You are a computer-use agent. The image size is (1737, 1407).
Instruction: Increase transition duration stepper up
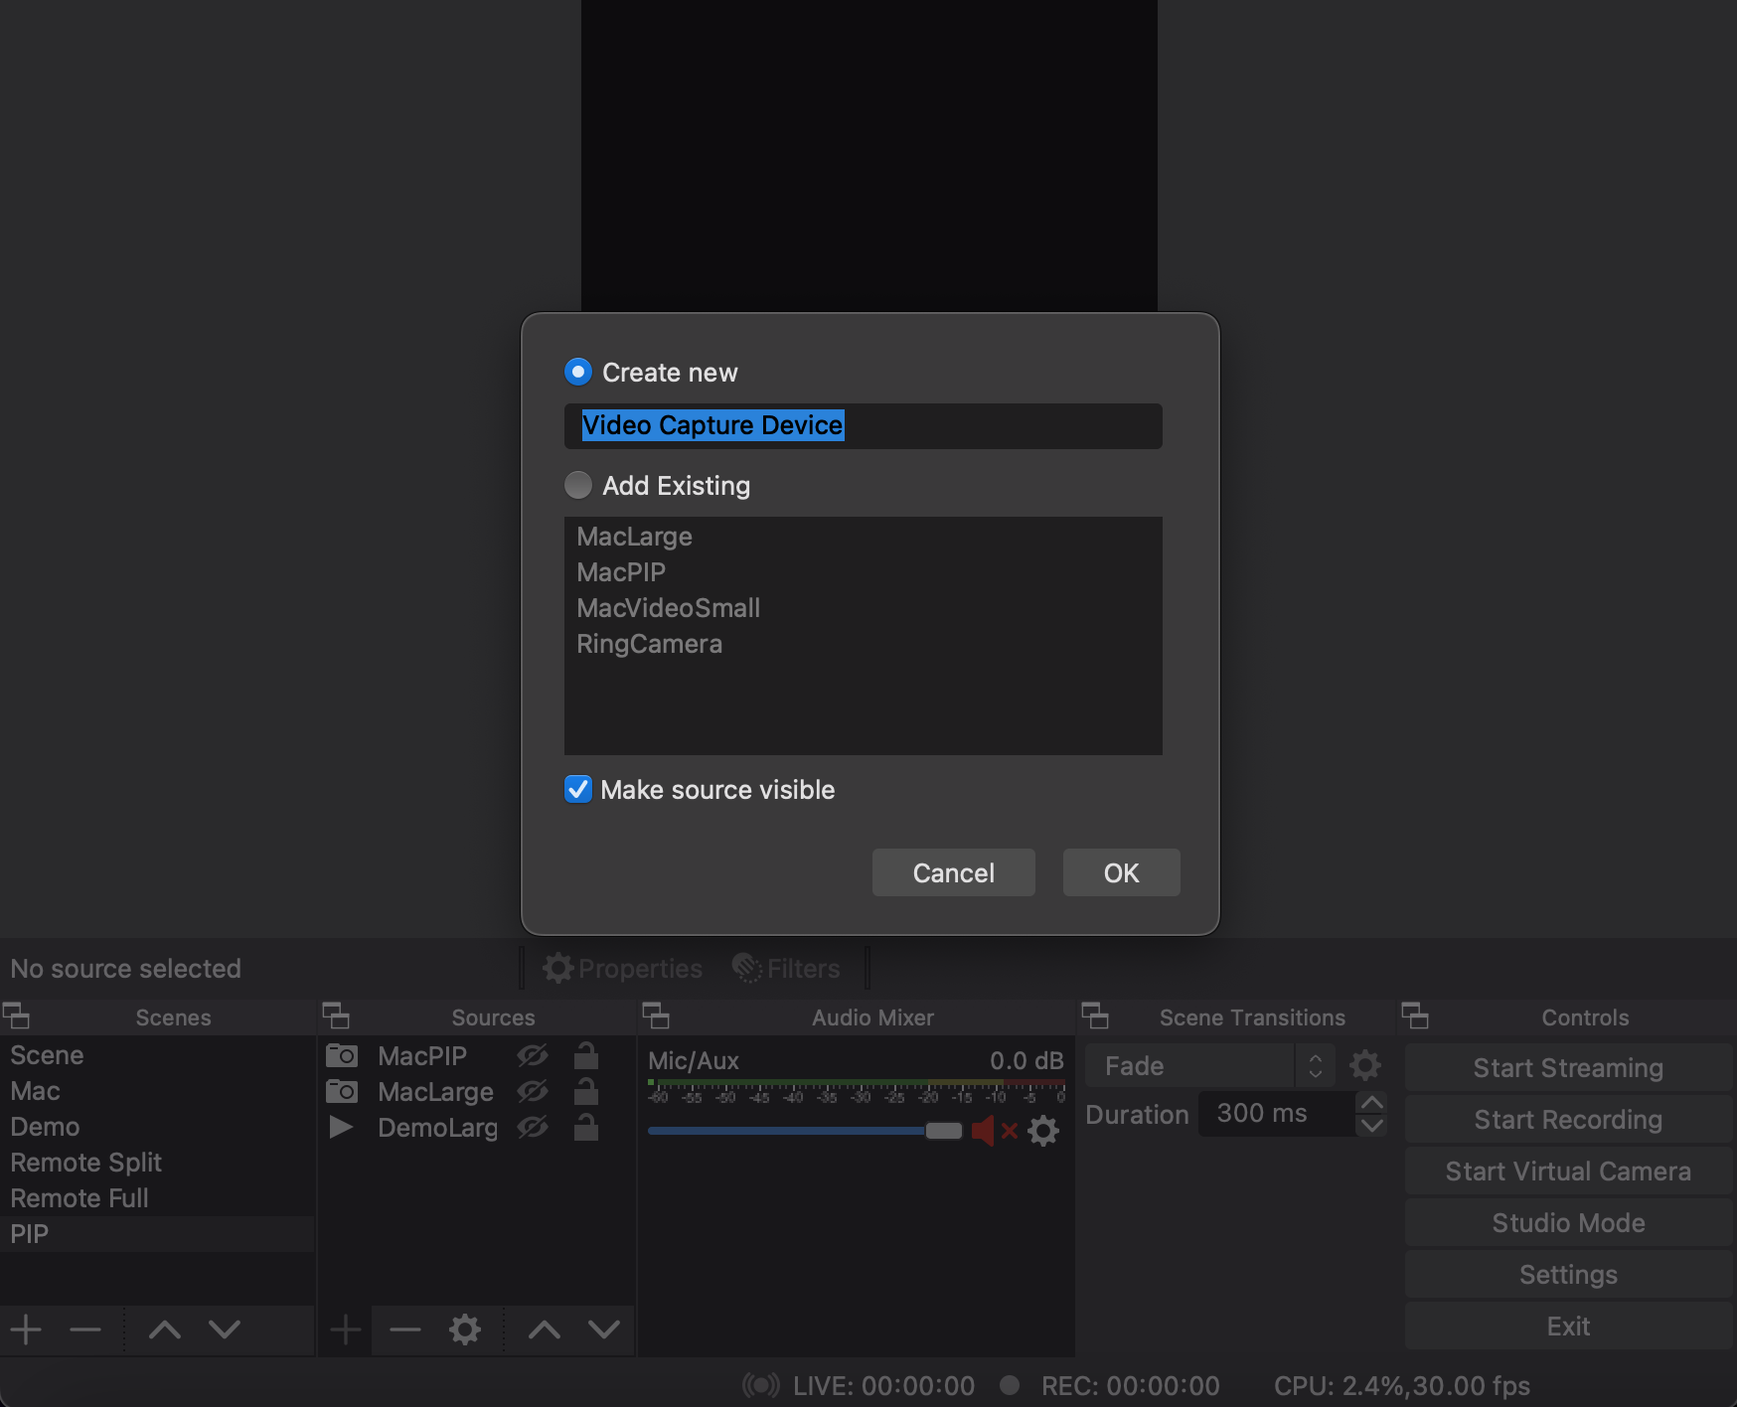click(1371, 1103)
